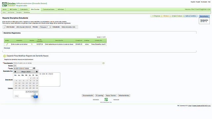Open the Inicio tab
The width and height of the screenshot is (212, 119).
coord(5,9)
